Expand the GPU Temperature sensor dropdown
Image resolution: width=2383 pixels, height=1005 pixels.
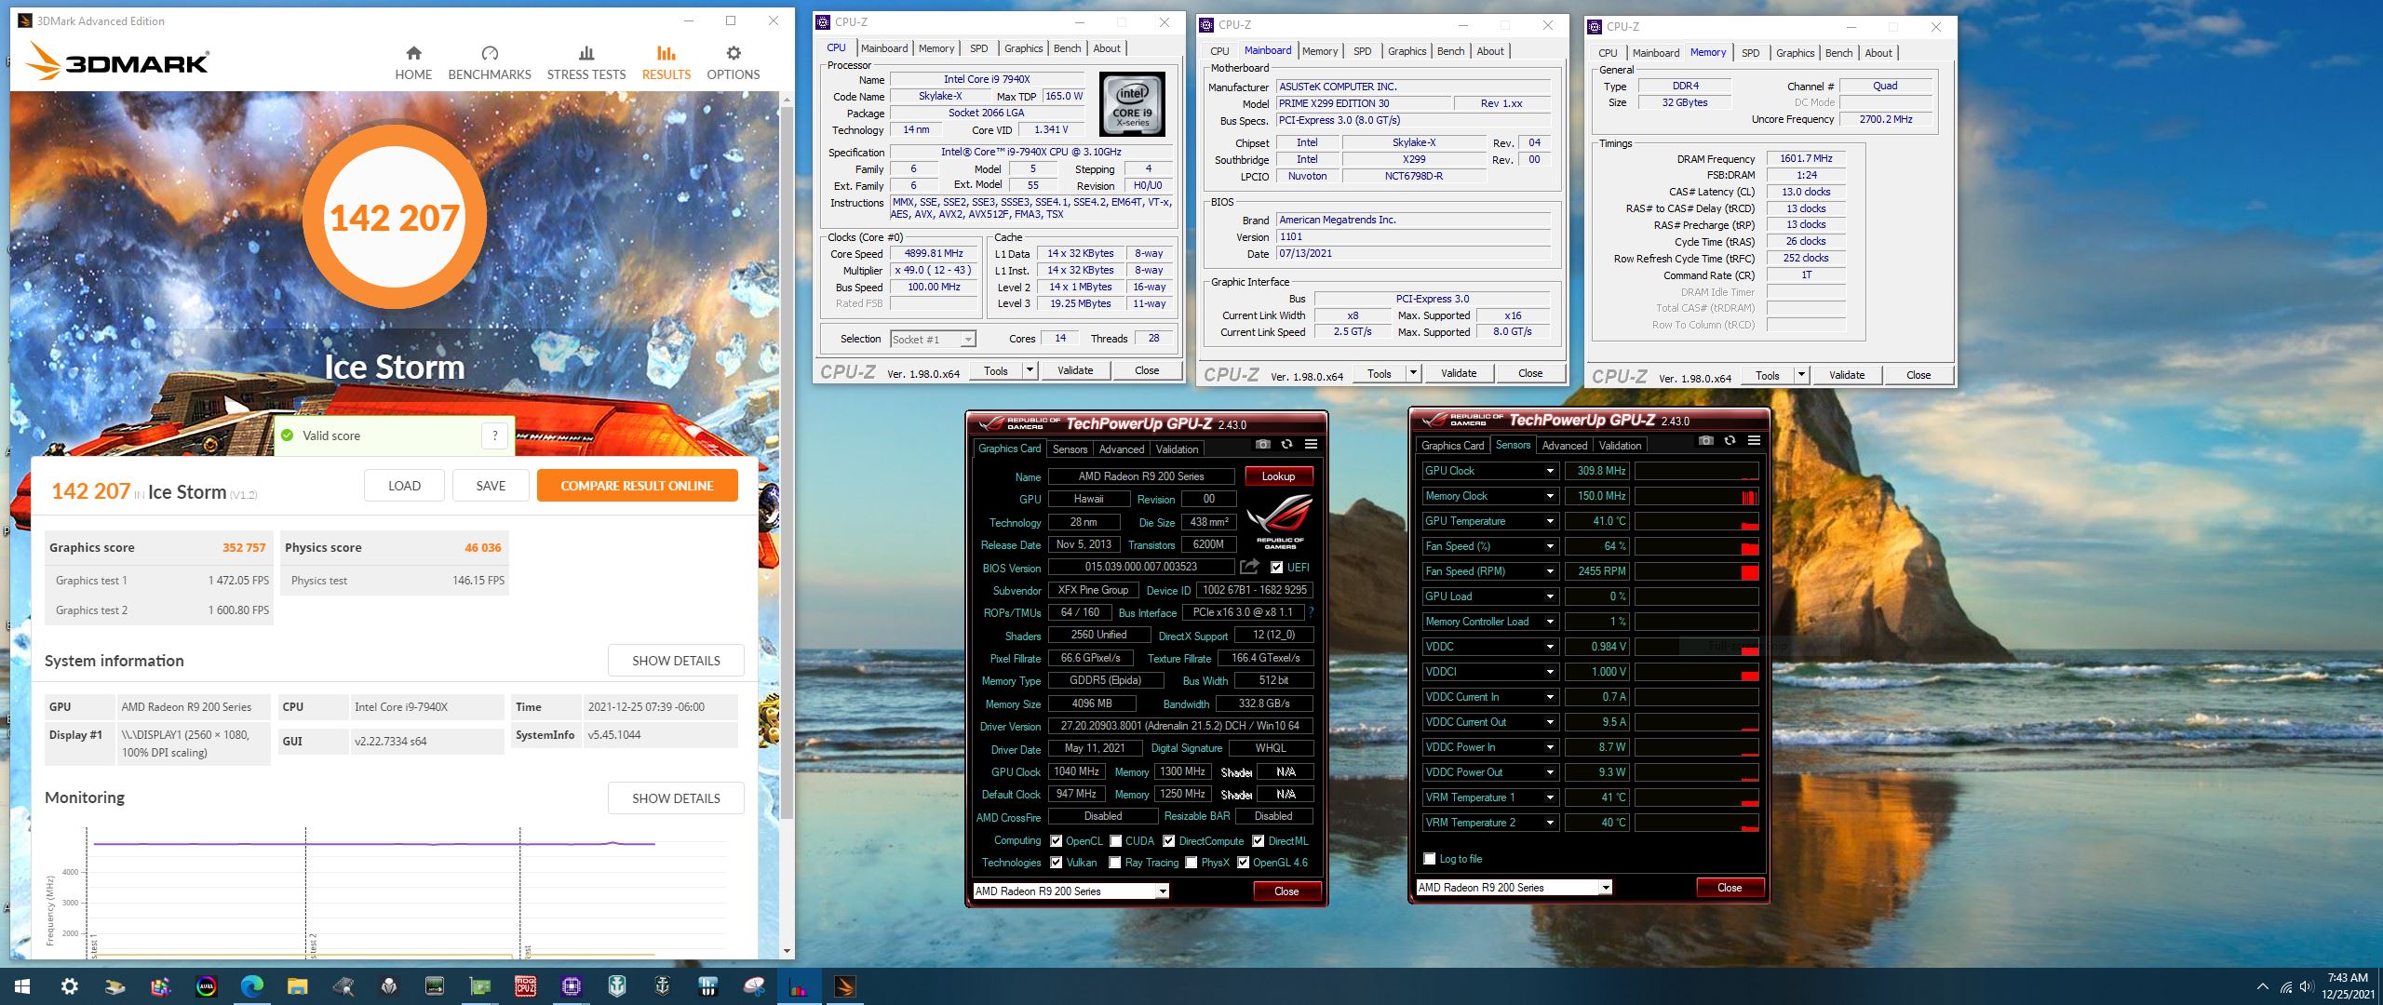tap(1550, 521)
